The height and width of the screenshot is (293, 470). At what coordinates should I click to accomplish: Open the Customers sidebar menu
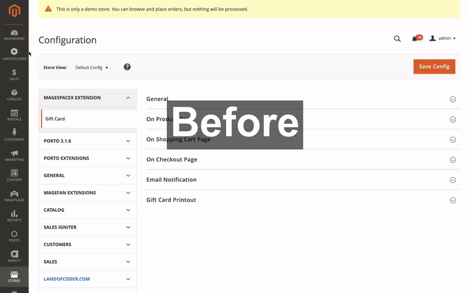(14, 135)
